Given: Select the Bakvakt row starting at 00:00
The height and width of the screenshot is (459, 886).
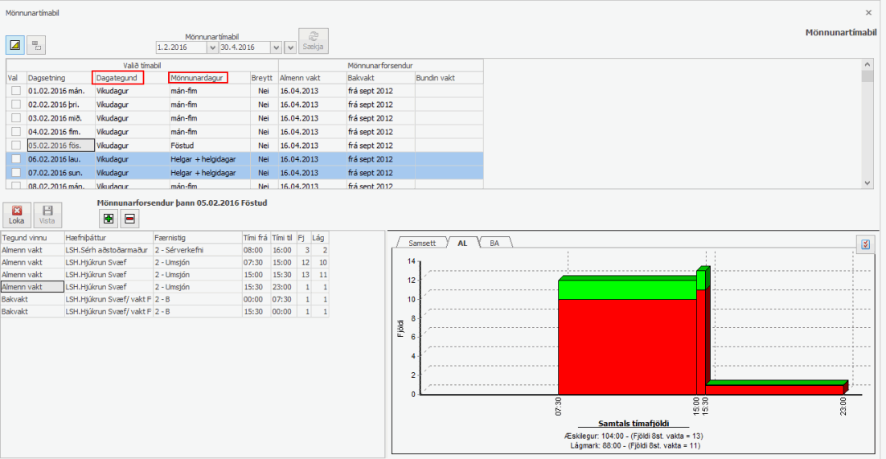Looking at the screenshot, I should [165, 299].
